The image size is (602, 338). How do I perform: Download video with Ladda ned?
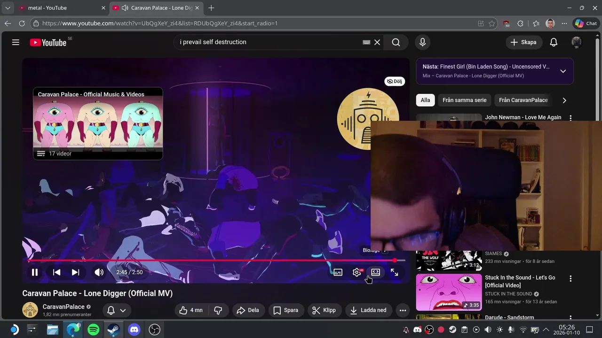[369, 310]
